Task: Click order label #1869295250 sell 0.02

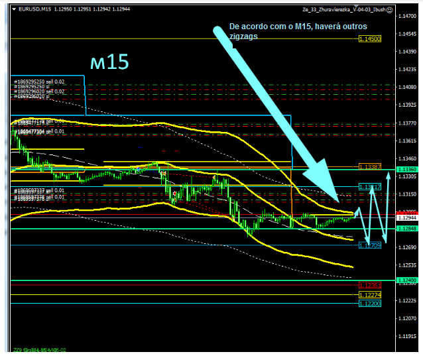Action: (x=38, y=81)
